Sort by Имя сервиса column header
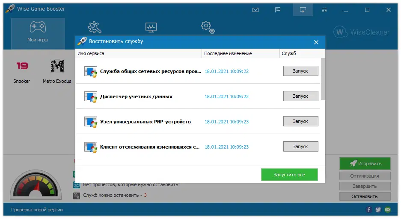Screen dimensions: 401x219 pyautogui.click(x=138, y=53)
